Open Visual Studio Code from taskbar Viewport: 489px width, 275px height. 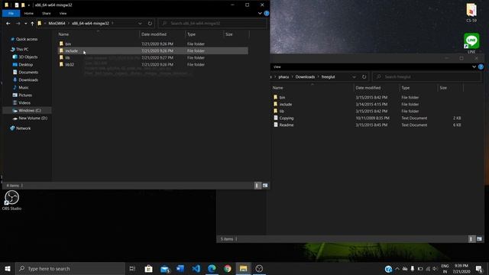[x=196, y=268]
